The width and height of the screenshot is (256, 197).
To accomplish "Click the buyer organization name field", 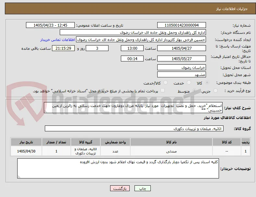I will [133, 32].
